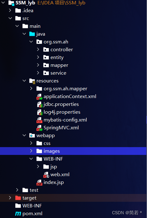Collapse the src folder

(x=10, y=18)
